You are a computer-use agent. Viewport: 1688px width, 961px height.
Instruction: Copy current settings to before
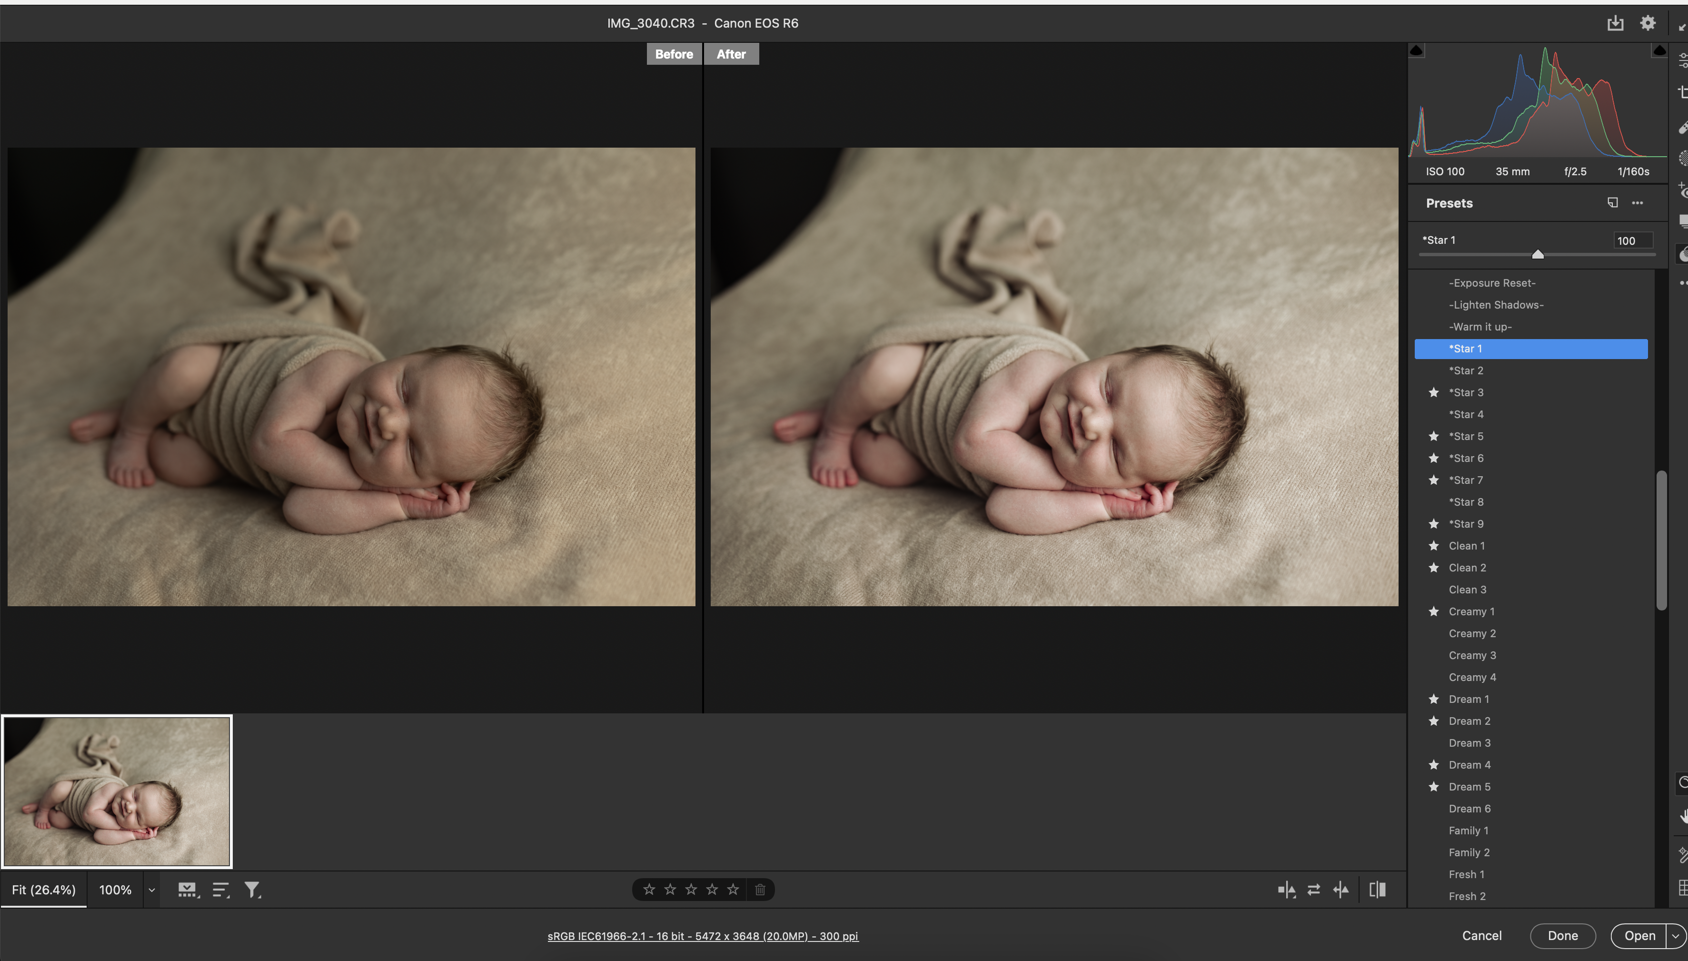[x=1341, y=890]
